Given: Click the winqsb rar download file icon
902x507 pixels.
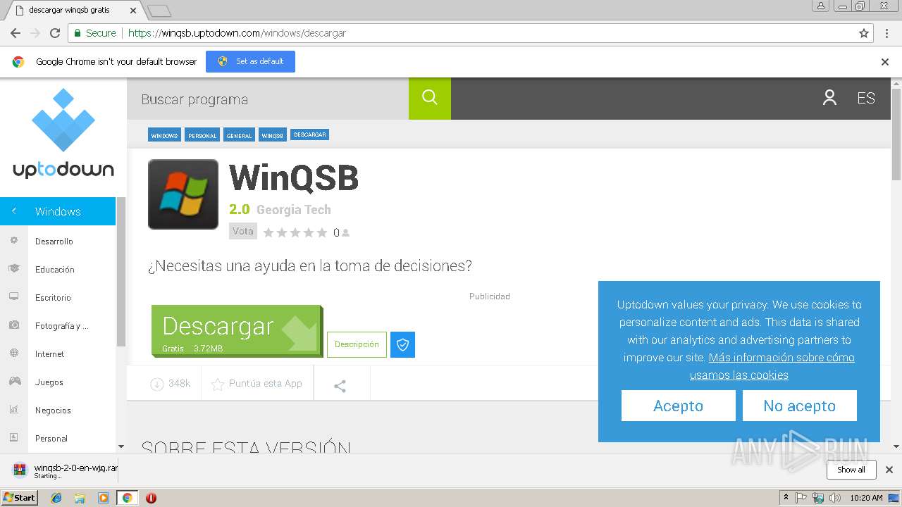Looking at the screenshot, I should 20,470.
